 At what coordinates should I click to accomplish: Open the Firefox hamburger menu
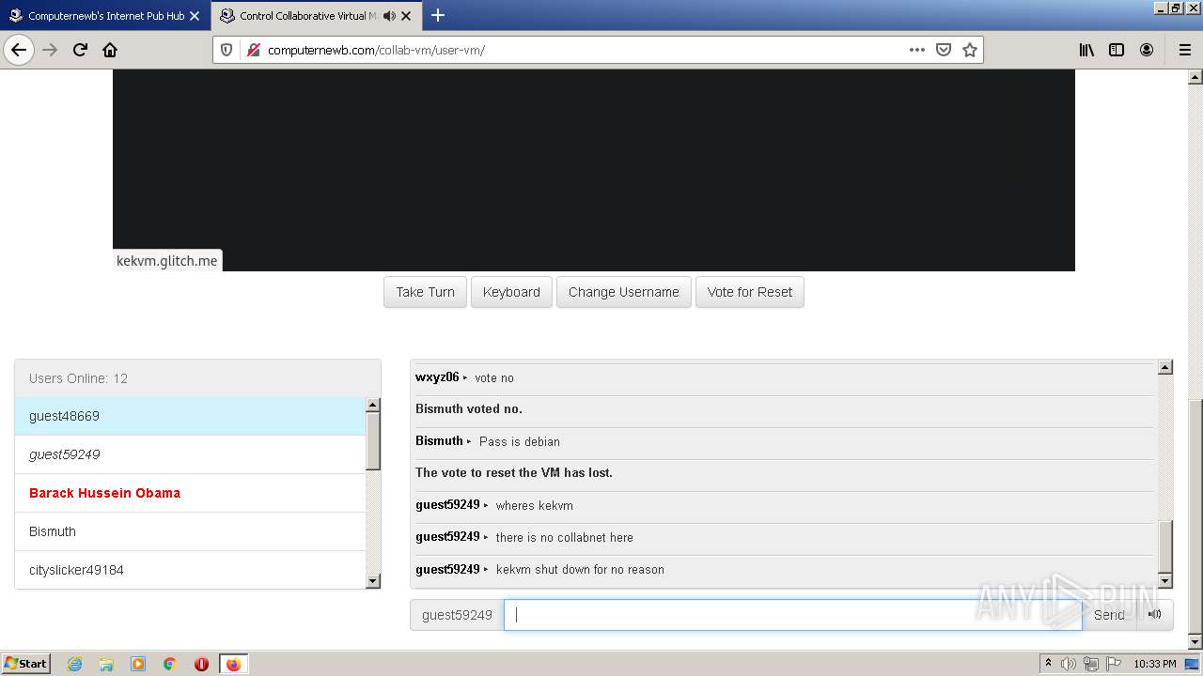tap(1184, 50)
